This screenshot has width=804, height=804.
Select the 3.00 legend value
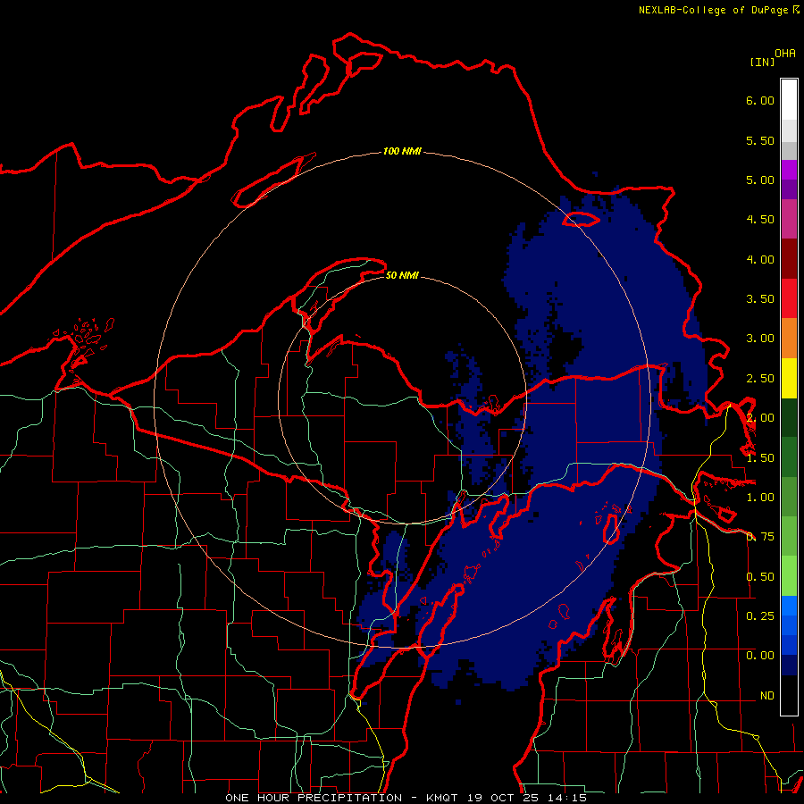point(760,339)
